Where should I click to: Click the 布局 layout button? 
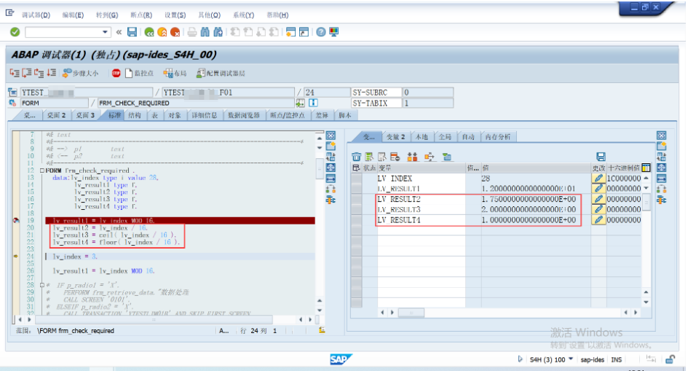coord(175,74)
